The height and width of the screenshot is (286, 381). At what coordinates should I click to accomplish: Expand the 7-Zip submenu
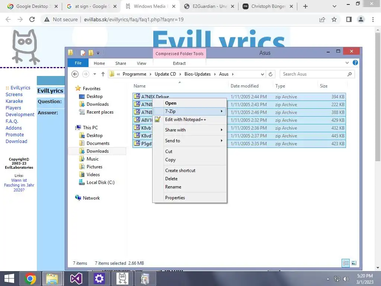(190, 111)
